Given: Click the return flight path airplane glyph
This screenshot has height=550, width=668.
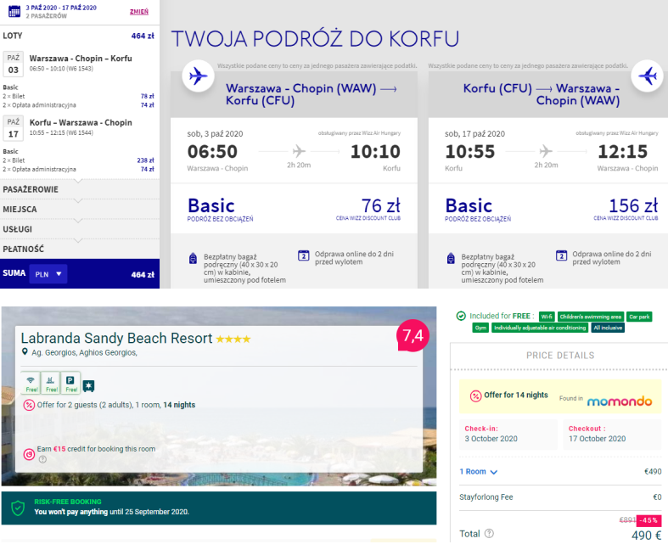Looking at the screenshot, I should coord(545,151).
